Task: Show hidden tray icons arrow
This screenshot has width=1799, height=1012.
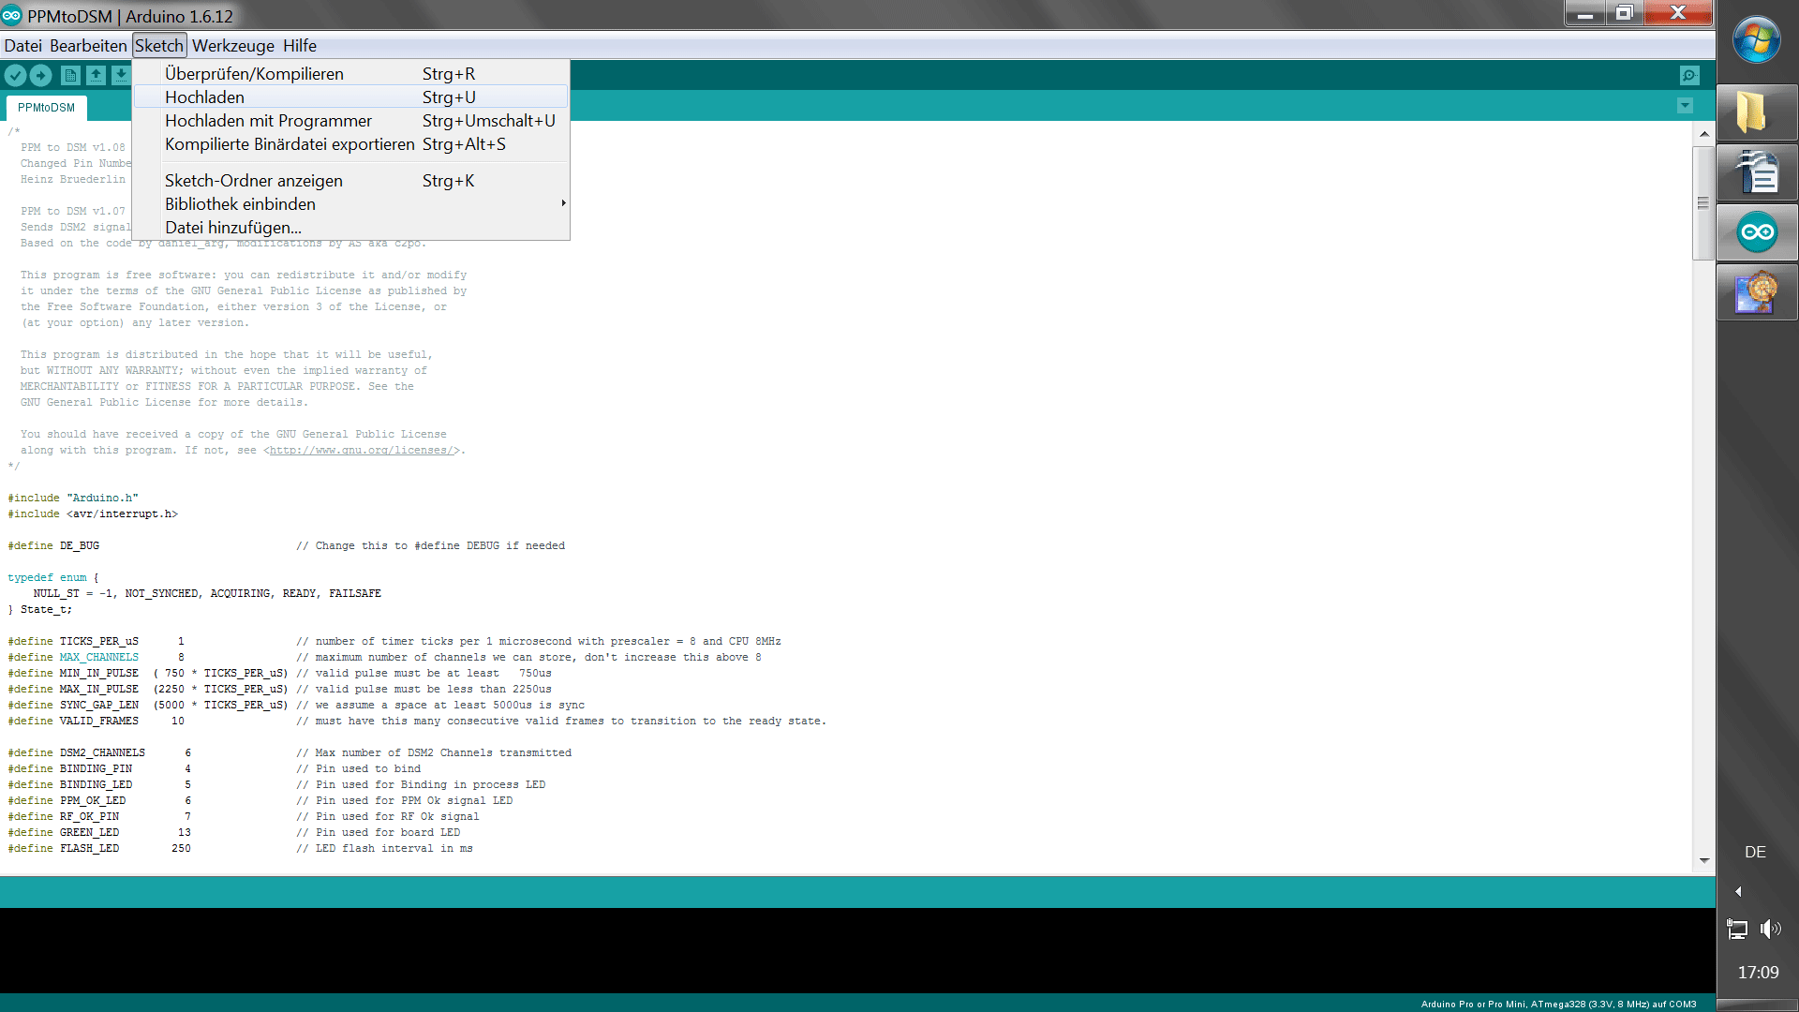Action: [x=1738, y=891]
